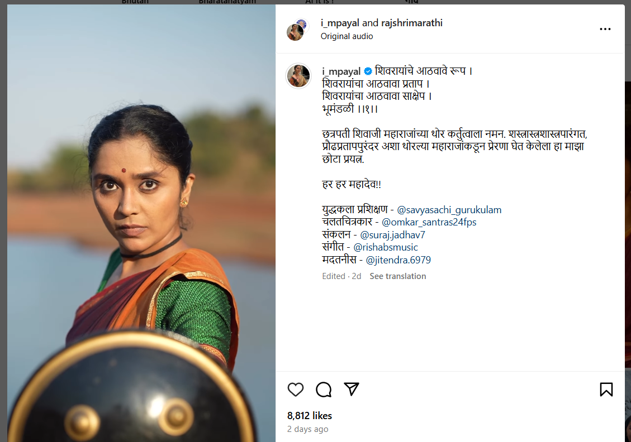
Task: Like the post using the heart icon
Action: point(296,390)
